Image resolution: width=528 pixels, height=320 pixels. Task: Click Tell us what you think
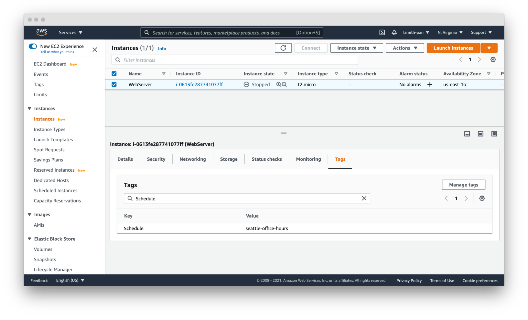pos(57,52)
